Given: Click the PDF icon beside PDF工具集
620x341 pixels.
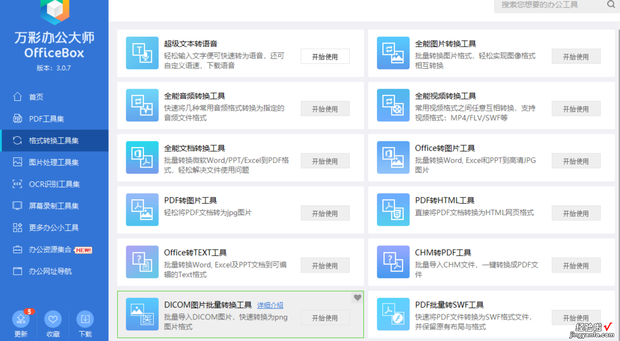Looking at the screenshot, I should [17, 118].
